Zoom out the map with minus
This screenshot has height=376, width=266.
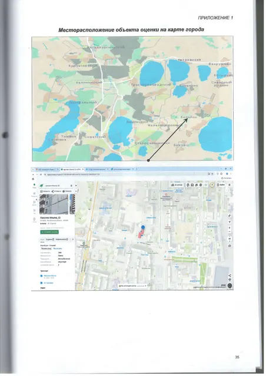point(230,231)
